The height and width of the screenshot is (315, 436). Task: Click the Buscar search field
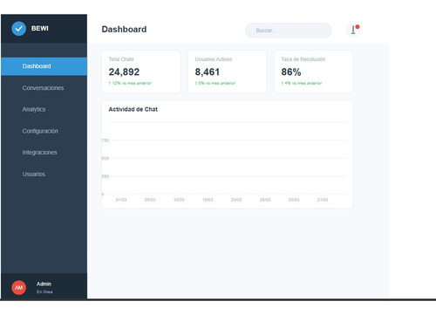tap(289, 31)
